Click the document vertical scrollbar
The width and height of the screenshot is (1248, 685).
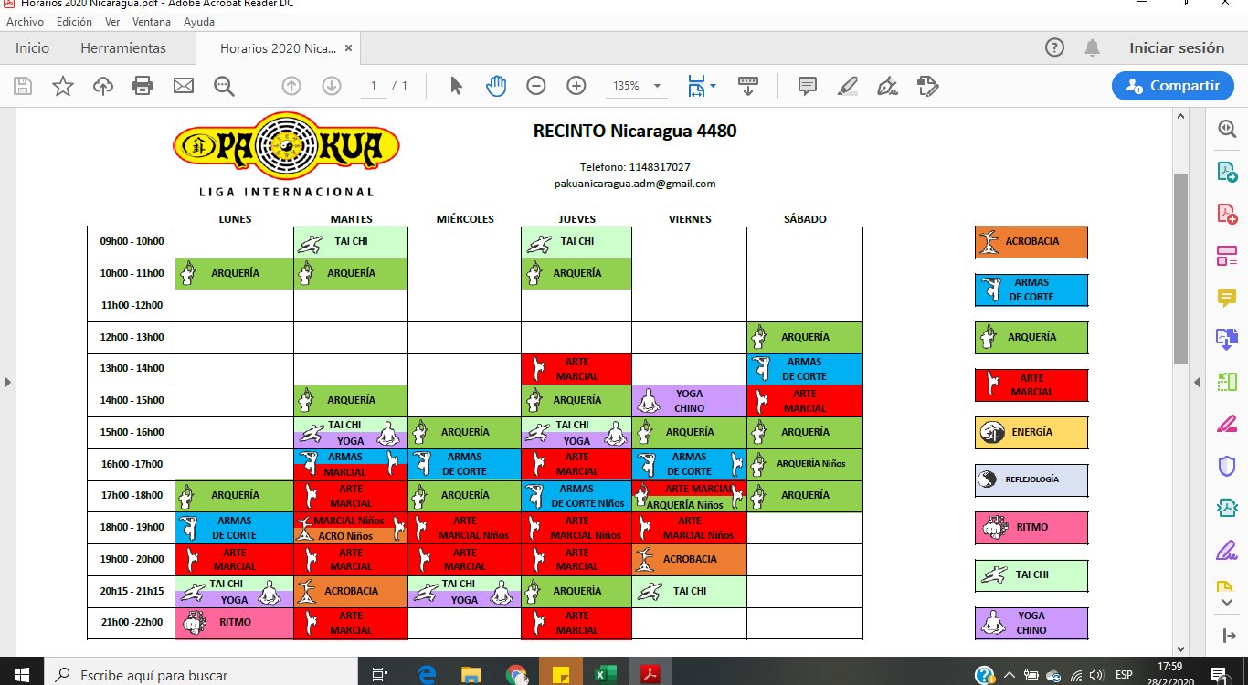click(1180, 269)
